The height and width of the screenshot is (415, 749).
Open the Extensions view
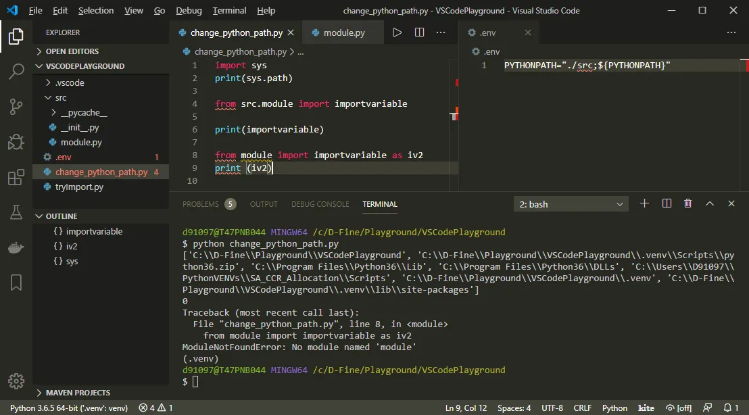coord(16,177)
